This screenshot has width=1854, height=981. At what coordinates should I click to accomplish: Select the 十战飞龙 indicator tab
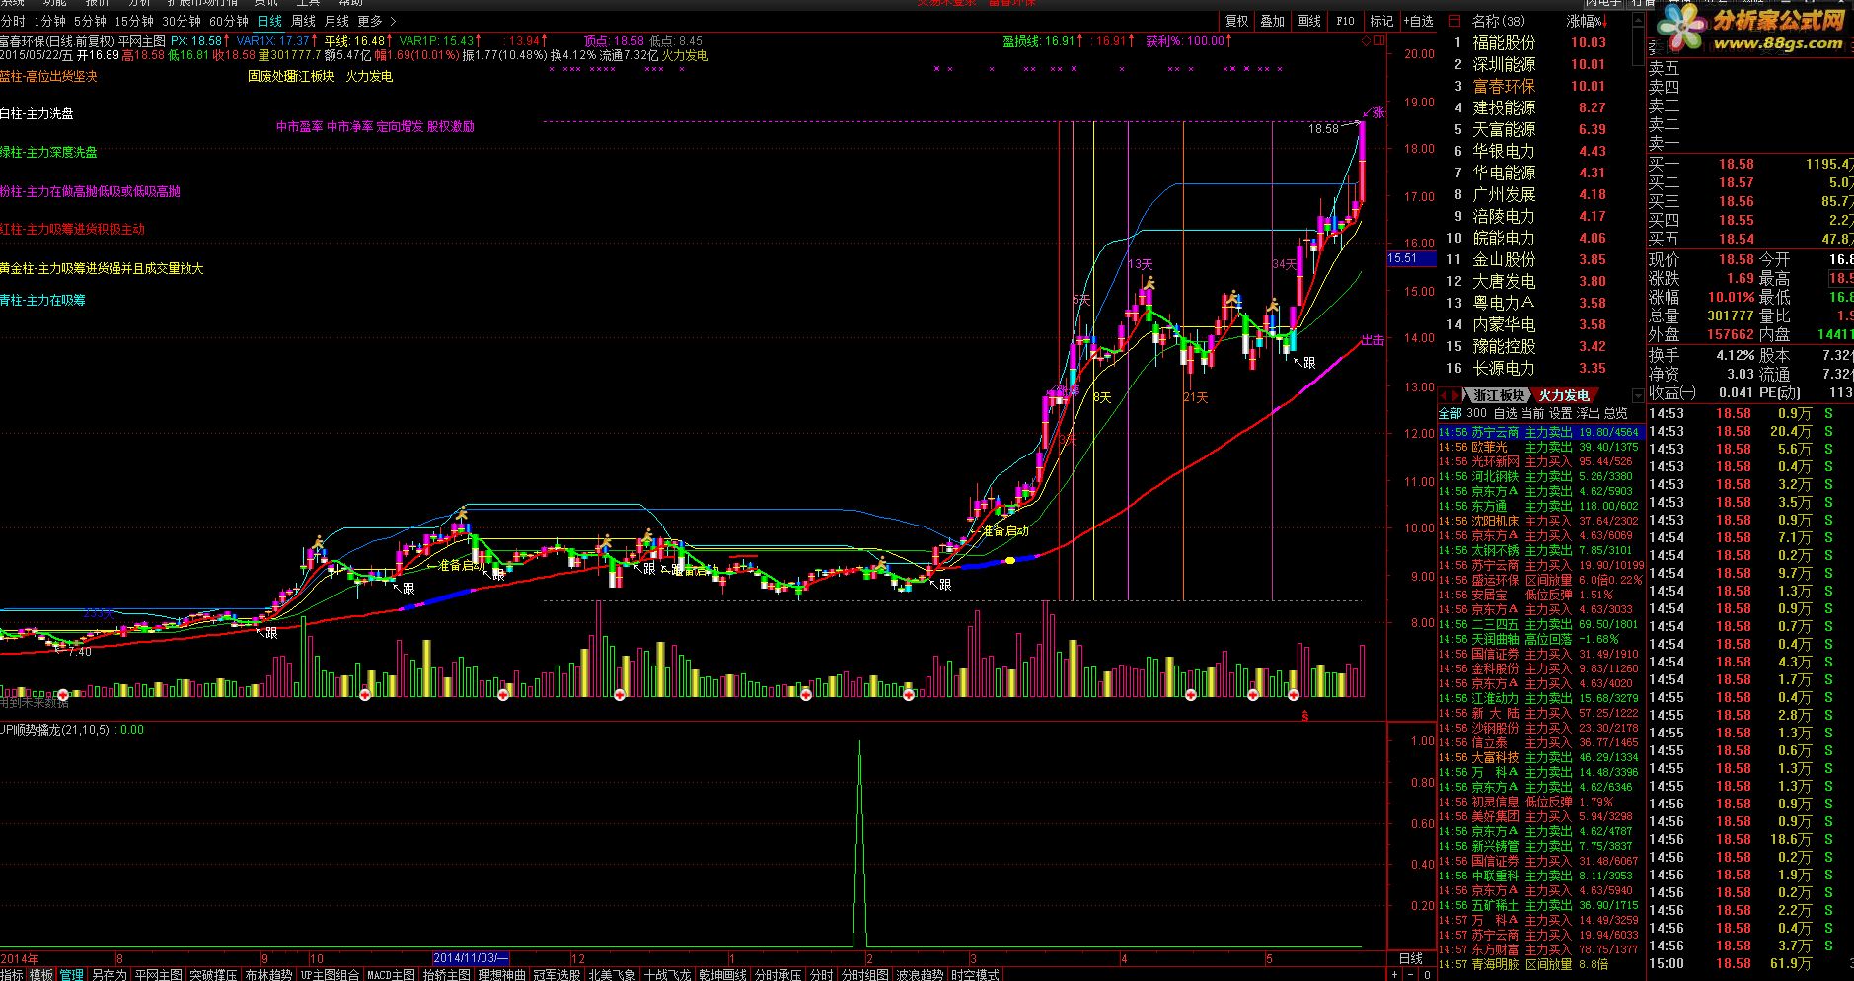667,974
